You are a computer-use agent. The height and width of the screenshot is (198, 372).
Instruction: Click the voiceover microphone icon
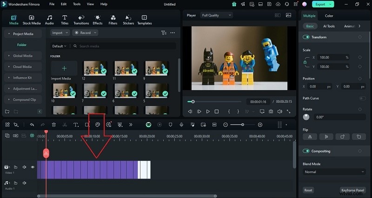point(181,125)
